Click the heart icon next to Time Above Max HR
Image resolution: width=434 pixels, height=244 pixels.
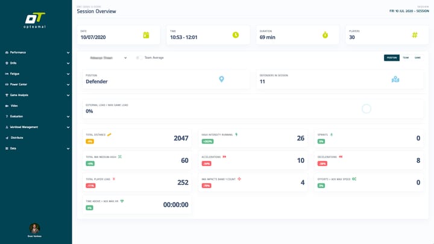122,201
